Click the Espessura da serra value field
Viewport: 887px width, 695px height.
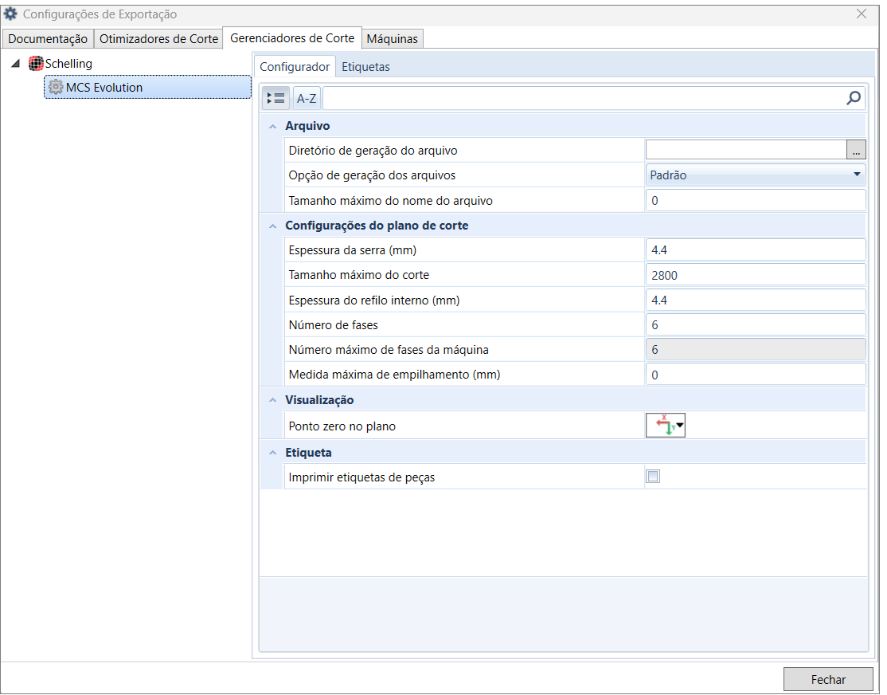click(755, 249)
